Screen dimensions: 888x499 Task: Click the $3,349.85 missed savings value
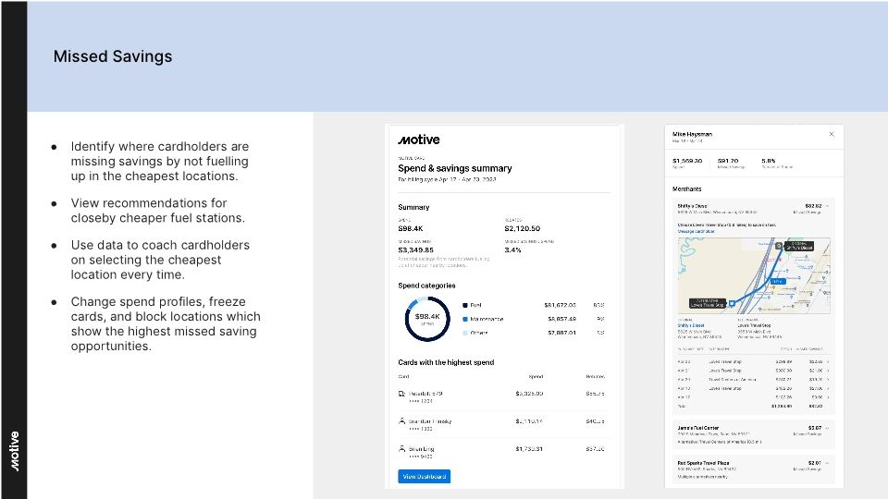point(415,250)
